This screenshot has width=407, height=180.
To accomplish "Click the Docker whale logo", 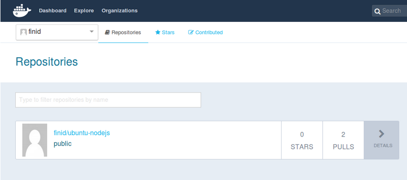I will 22,11.
